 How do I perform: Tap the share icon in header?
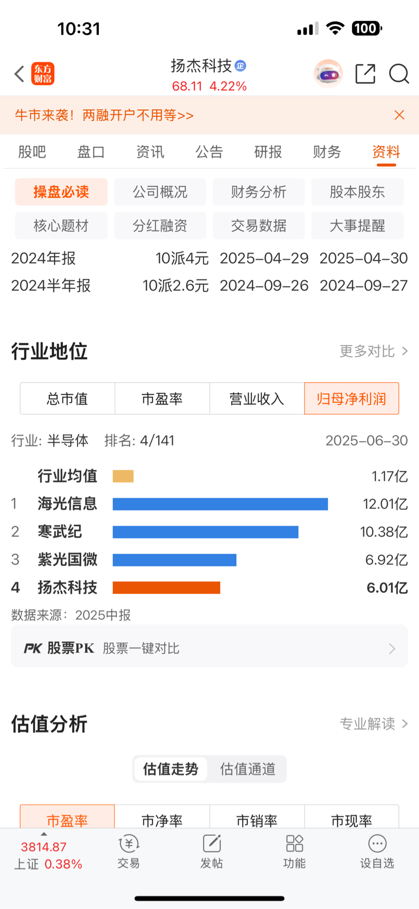click(365, 74)
